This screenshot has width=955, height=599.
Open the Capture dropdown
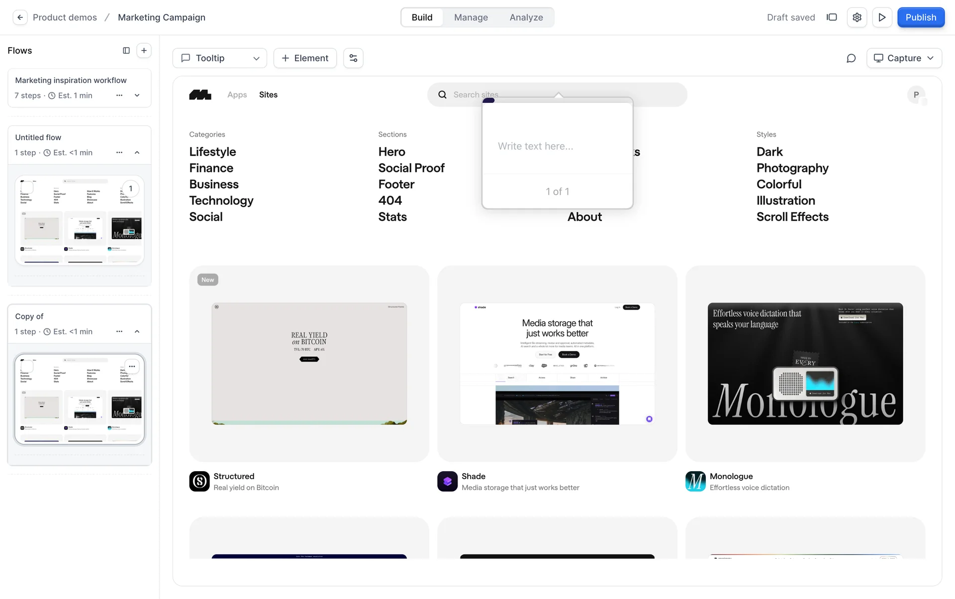click(x=904, y=58)
